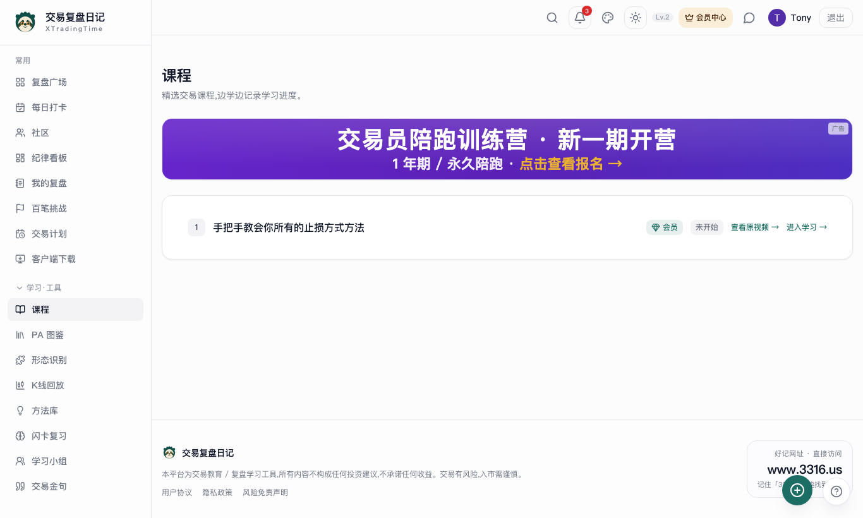Select the 课程 sidebar item
The image size is (863, 518).
(x=75, y=310)
